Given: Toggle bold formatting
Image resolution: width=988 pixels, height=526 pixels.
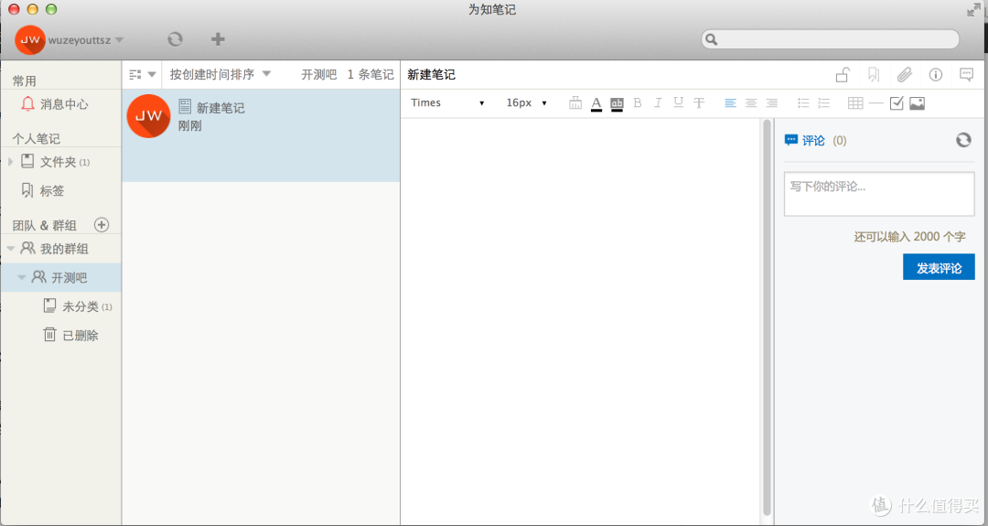Looking at the screenshot, I should (x=638, y=102).
